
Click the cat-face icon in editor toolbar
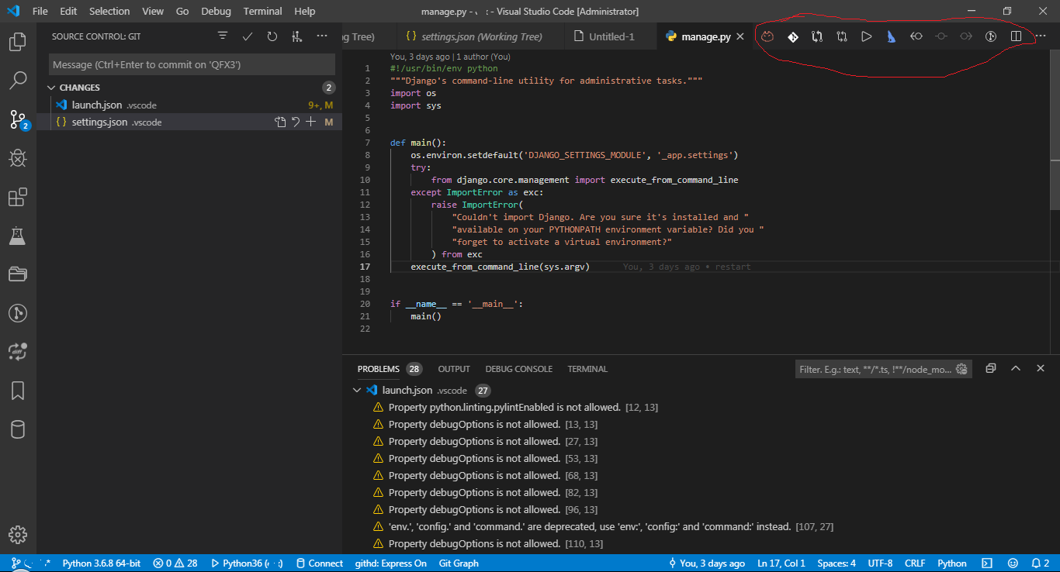pos(767,36)
